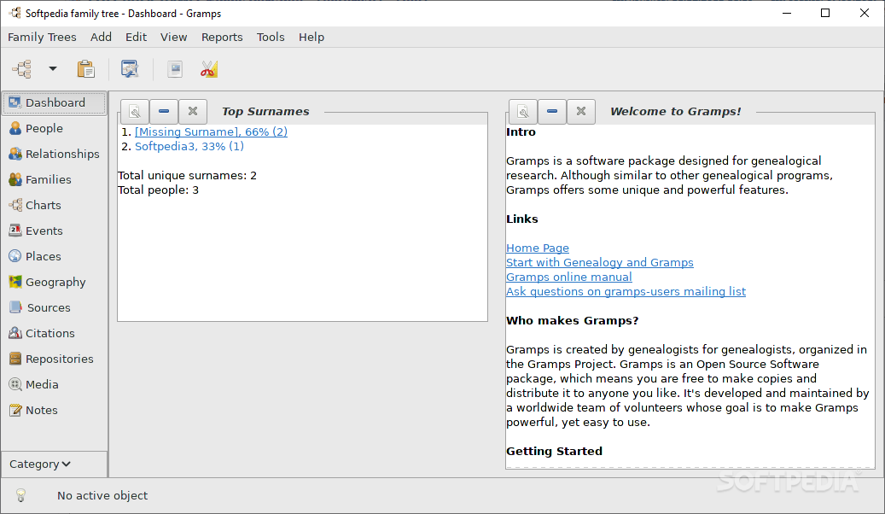Click the 'Who makes Gramps?' heading
The width and height of the screenshot is (885, 514).
coord(573,321)
